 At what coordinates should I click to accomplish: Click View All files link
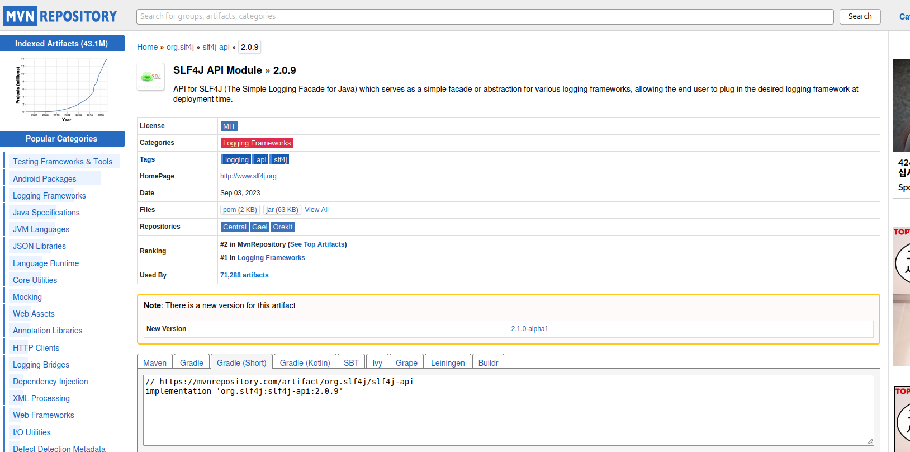click(316, 210)
